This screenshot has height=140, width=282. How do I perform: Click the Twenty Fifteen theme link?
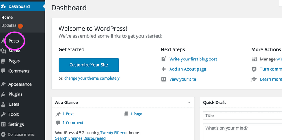(x=113, y=133)
